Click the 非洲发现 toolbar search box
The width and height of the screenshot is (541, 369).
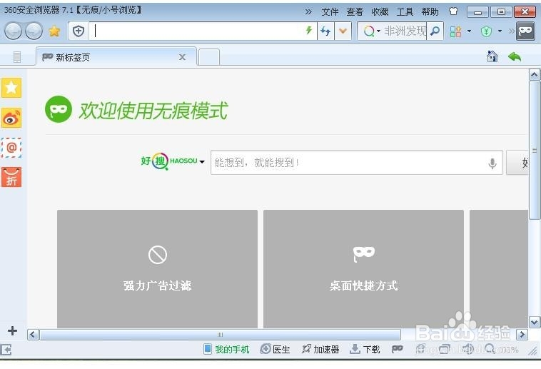tap(405, 31)
